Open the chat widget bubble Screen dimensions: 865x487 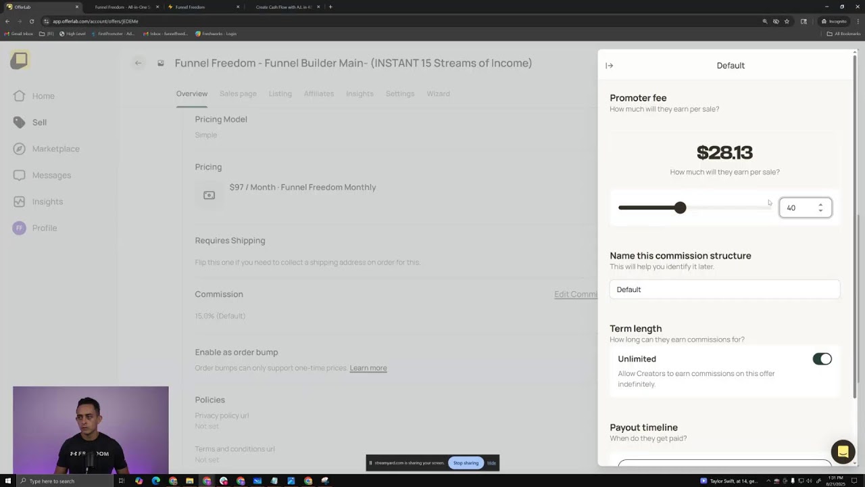click(843, 451)
